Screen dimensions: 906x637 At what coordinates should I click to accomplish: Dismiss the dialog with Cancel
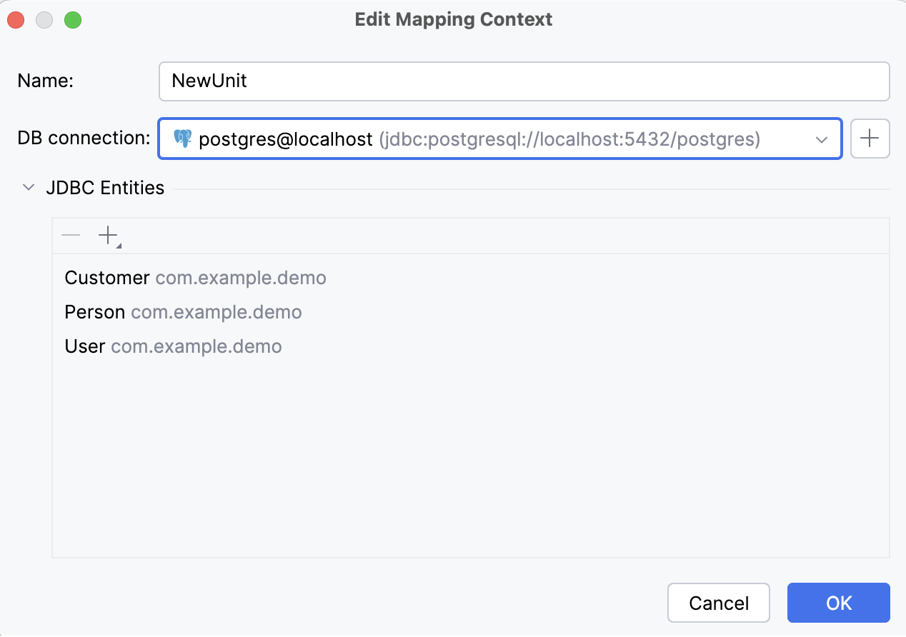[718, 603]
